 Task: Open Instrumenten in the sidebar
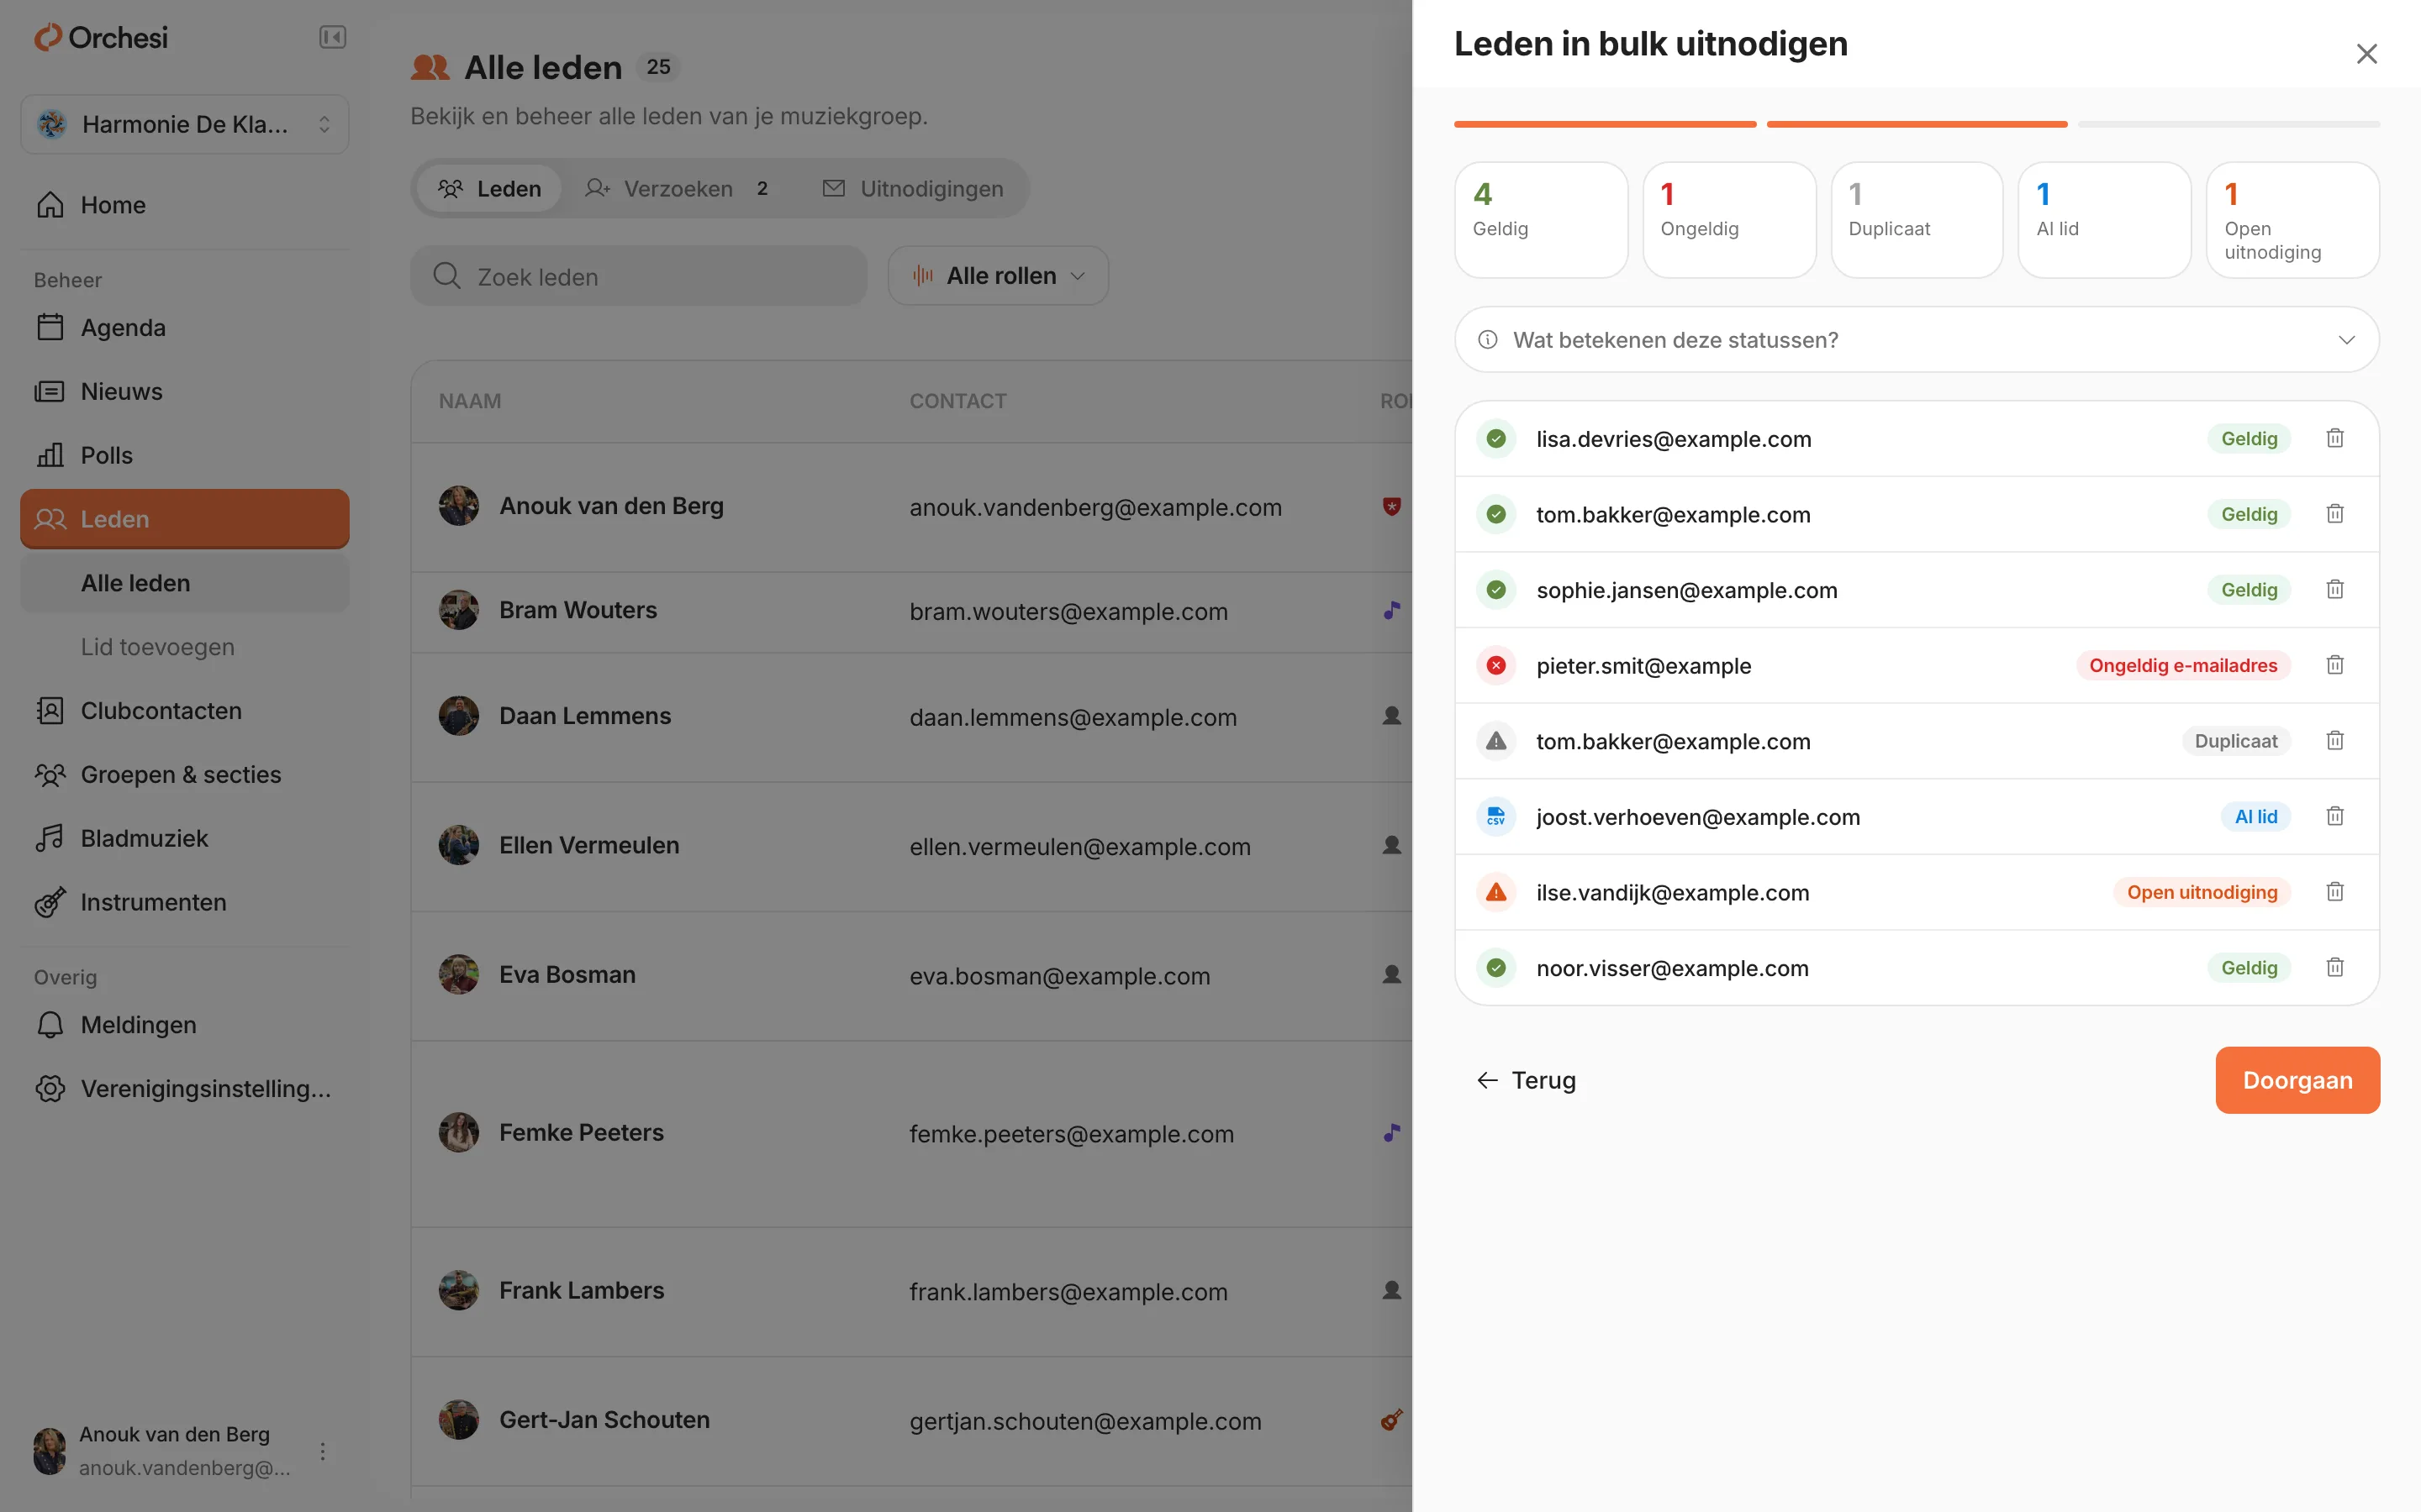(185, 902)
